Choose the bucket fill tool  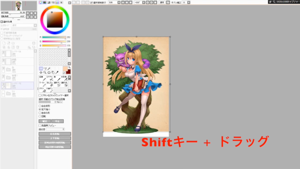coord(42,90)
